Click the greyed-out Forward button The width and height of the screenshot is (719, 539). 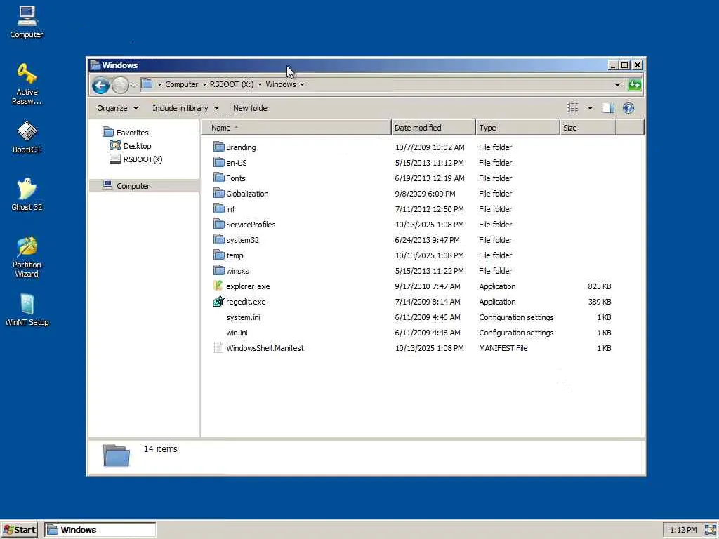click(120, 85)
